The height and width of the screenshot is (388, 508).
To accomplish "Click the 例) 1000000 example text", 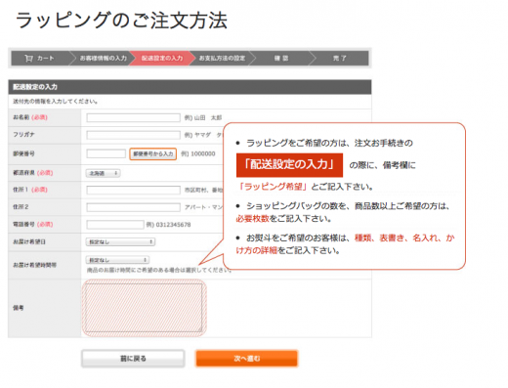I will [x=198, y=153].
